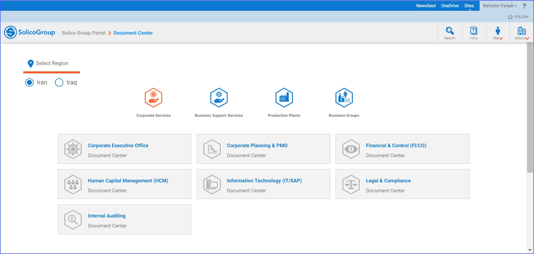Go to Solico Group Portal breadcrumb

[x=84, y=33]
